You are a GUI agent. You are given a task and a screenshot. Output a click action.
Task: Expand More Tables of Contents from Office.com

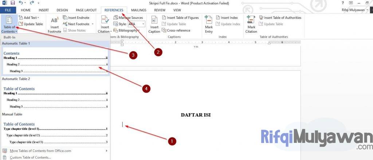point(55,151)
